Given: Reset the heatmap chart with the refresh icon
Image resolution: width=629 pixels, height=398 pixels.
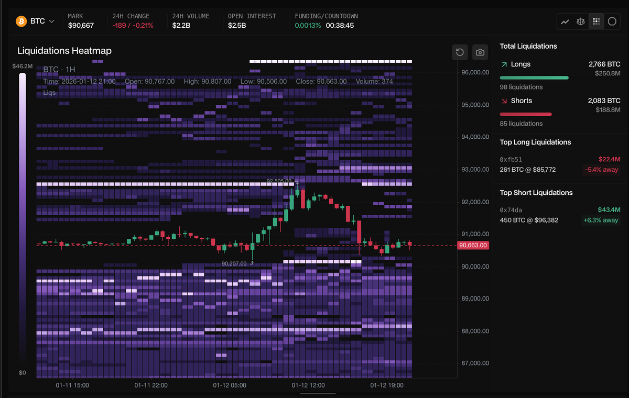Looking at the screenshot, I should coord(460,52).
